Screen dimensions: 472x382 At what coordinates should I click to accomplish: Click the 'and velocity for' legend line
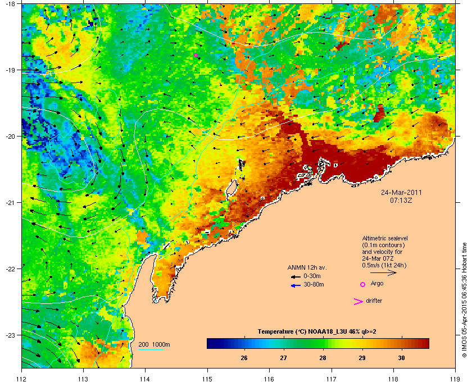382,252
